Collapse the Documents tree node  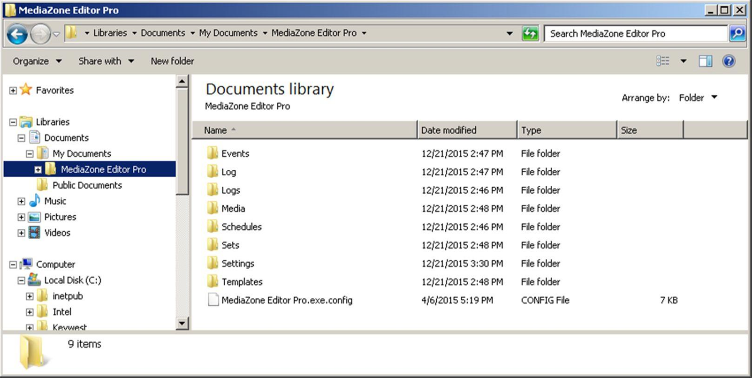[x=22, y=138]
